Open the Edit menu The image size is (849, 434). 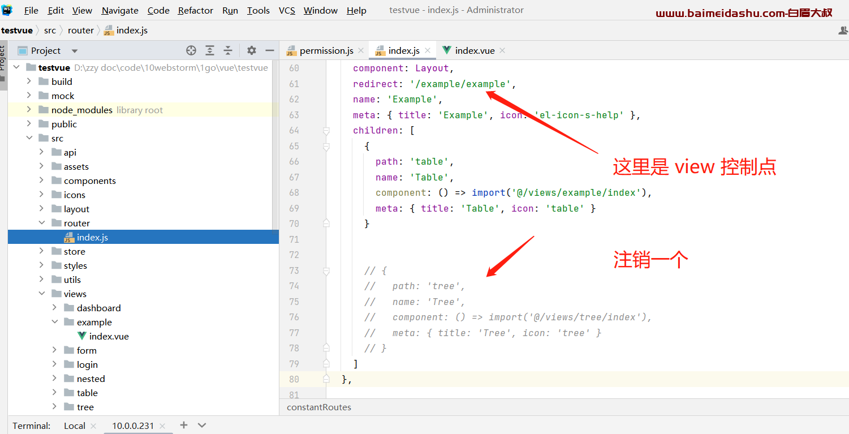pyautogui.click(x=55, y=10)
